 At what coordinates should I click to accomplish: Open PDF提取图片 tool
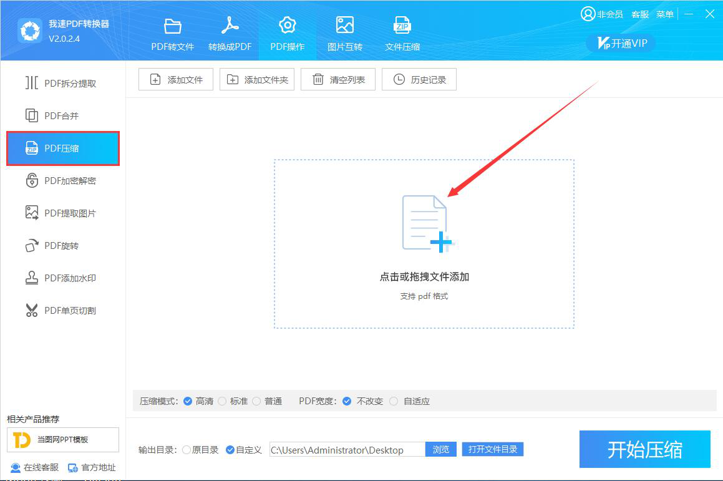pos(63,213)
